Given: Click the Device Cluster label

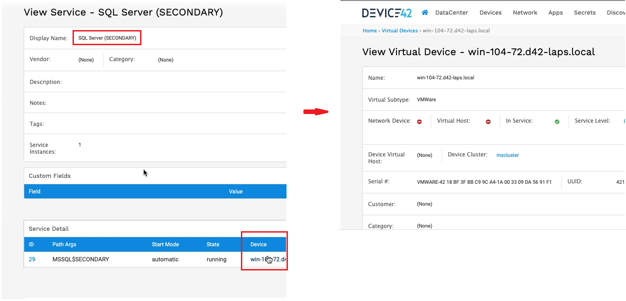Looking at the screenshot, I should click(x=468, y=155).
